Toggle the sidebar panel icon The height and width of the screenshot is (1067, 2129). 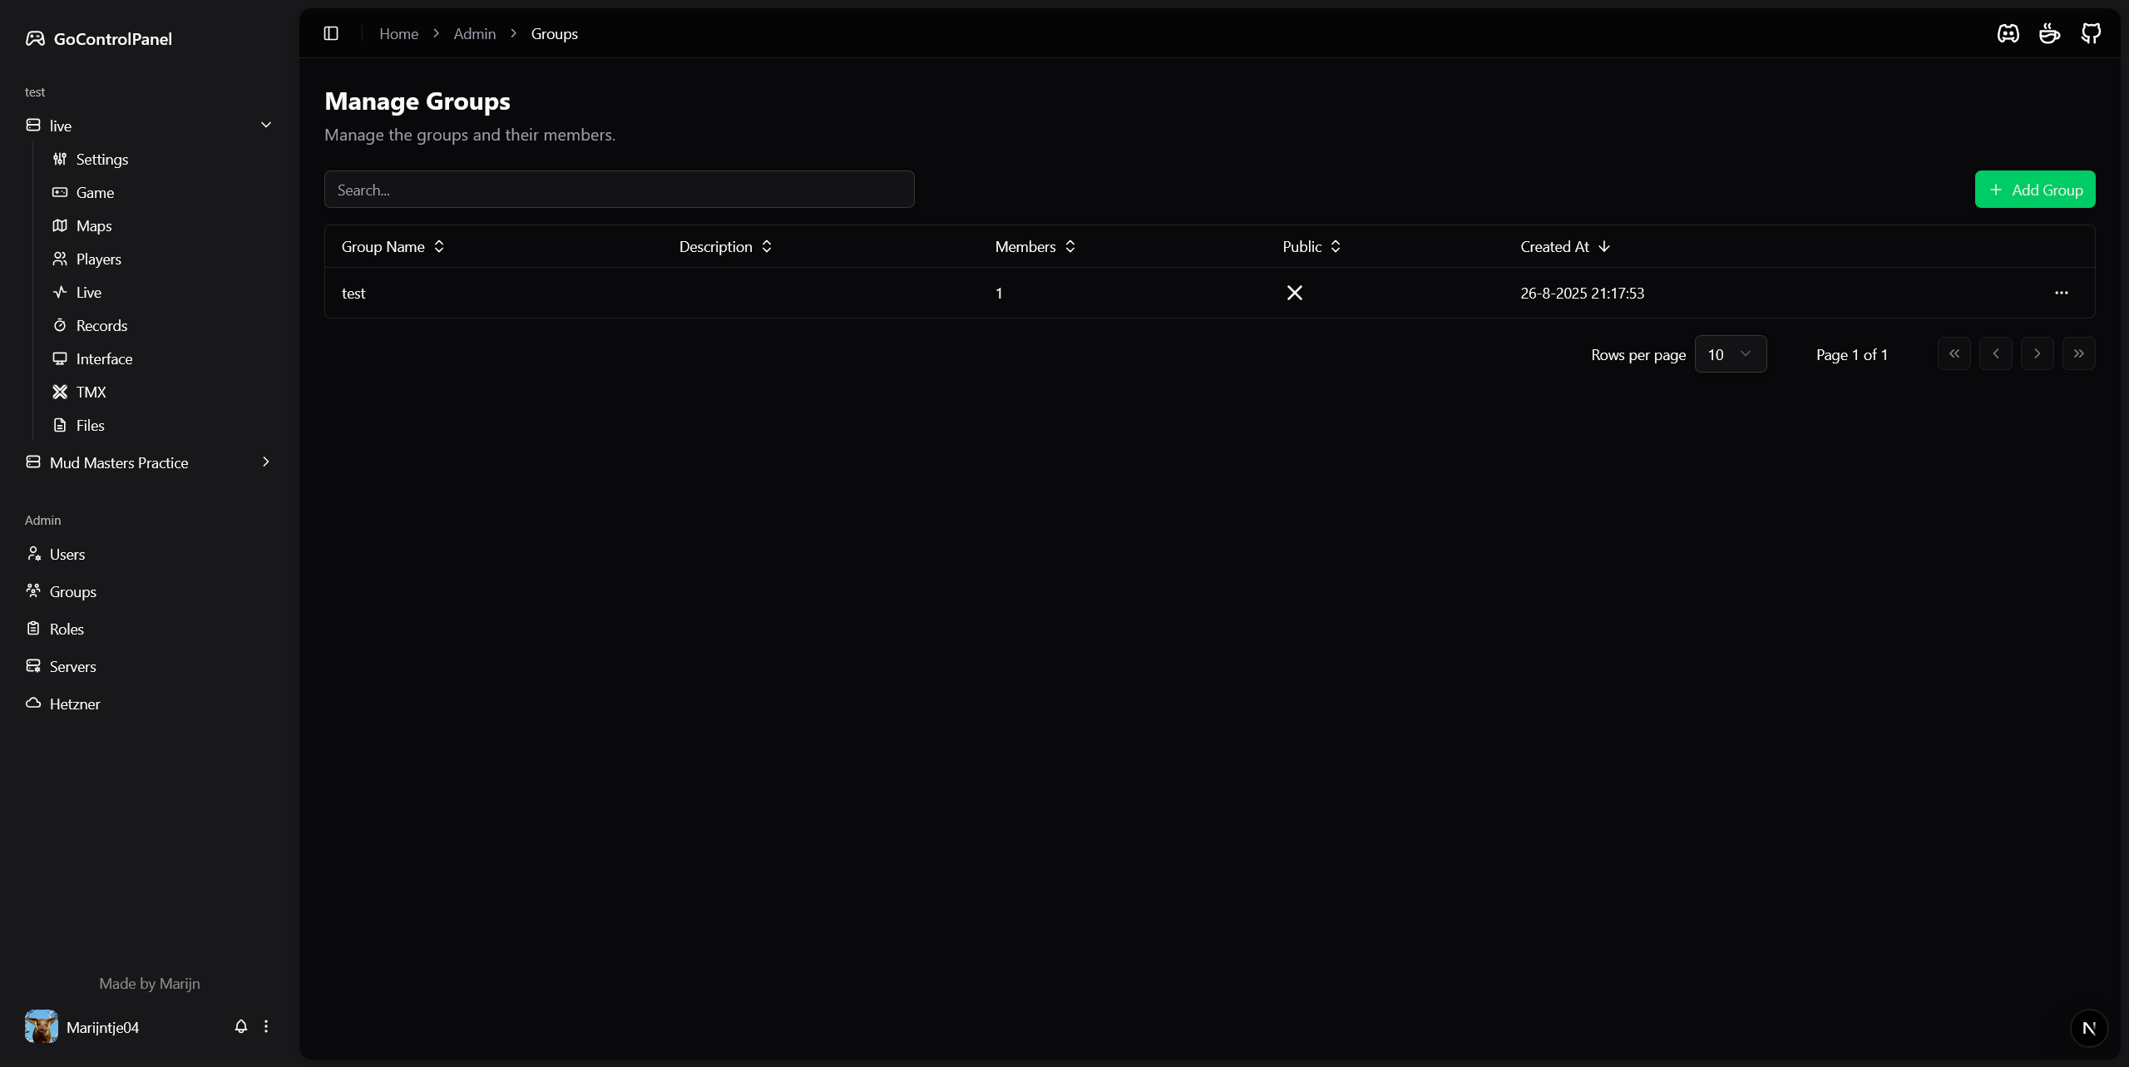331,33
